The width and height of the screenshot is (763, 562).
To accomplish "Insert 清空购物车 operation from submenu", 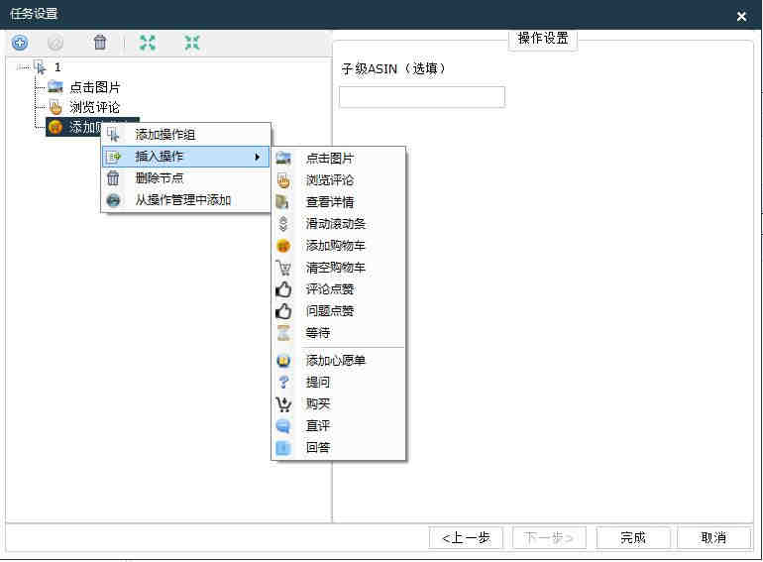I will point(338,268).
